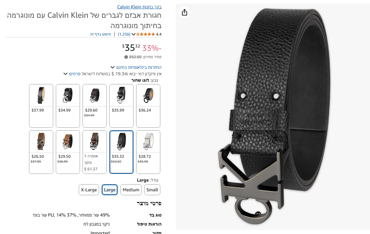370x234 pixels.
Task: Open the 1,256 customer reviews link
Action: (124, 34)
